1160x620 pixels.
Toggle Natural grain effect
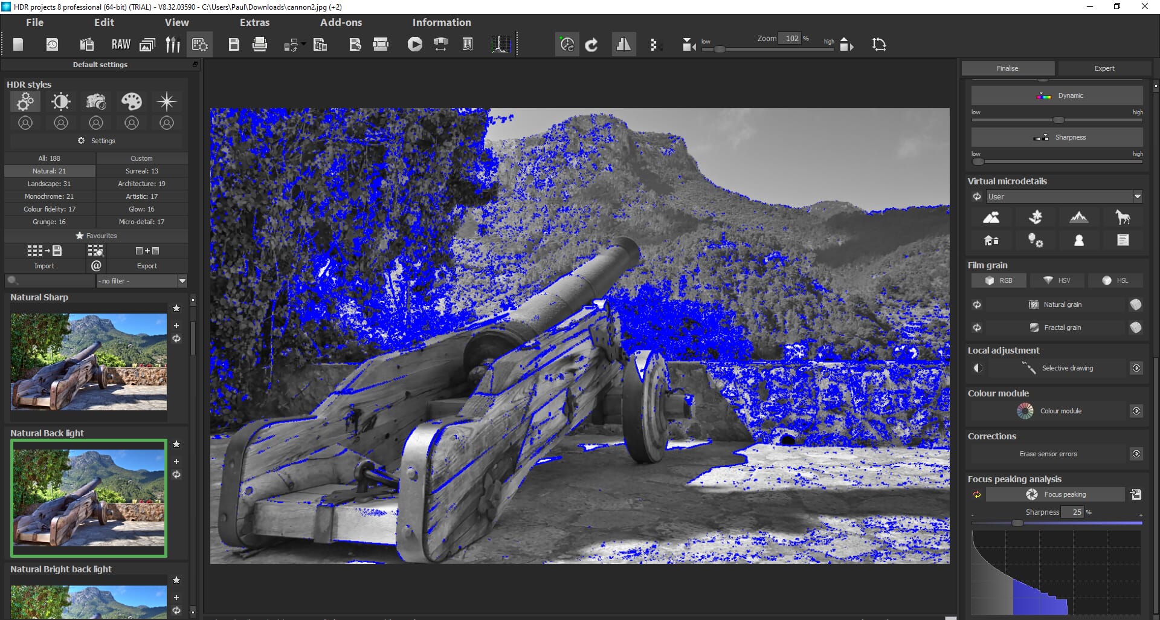(x=1055, y=305)
